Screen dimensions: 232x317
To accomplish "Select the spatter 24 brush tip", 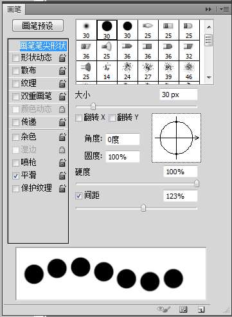I will tap(127, 71).
